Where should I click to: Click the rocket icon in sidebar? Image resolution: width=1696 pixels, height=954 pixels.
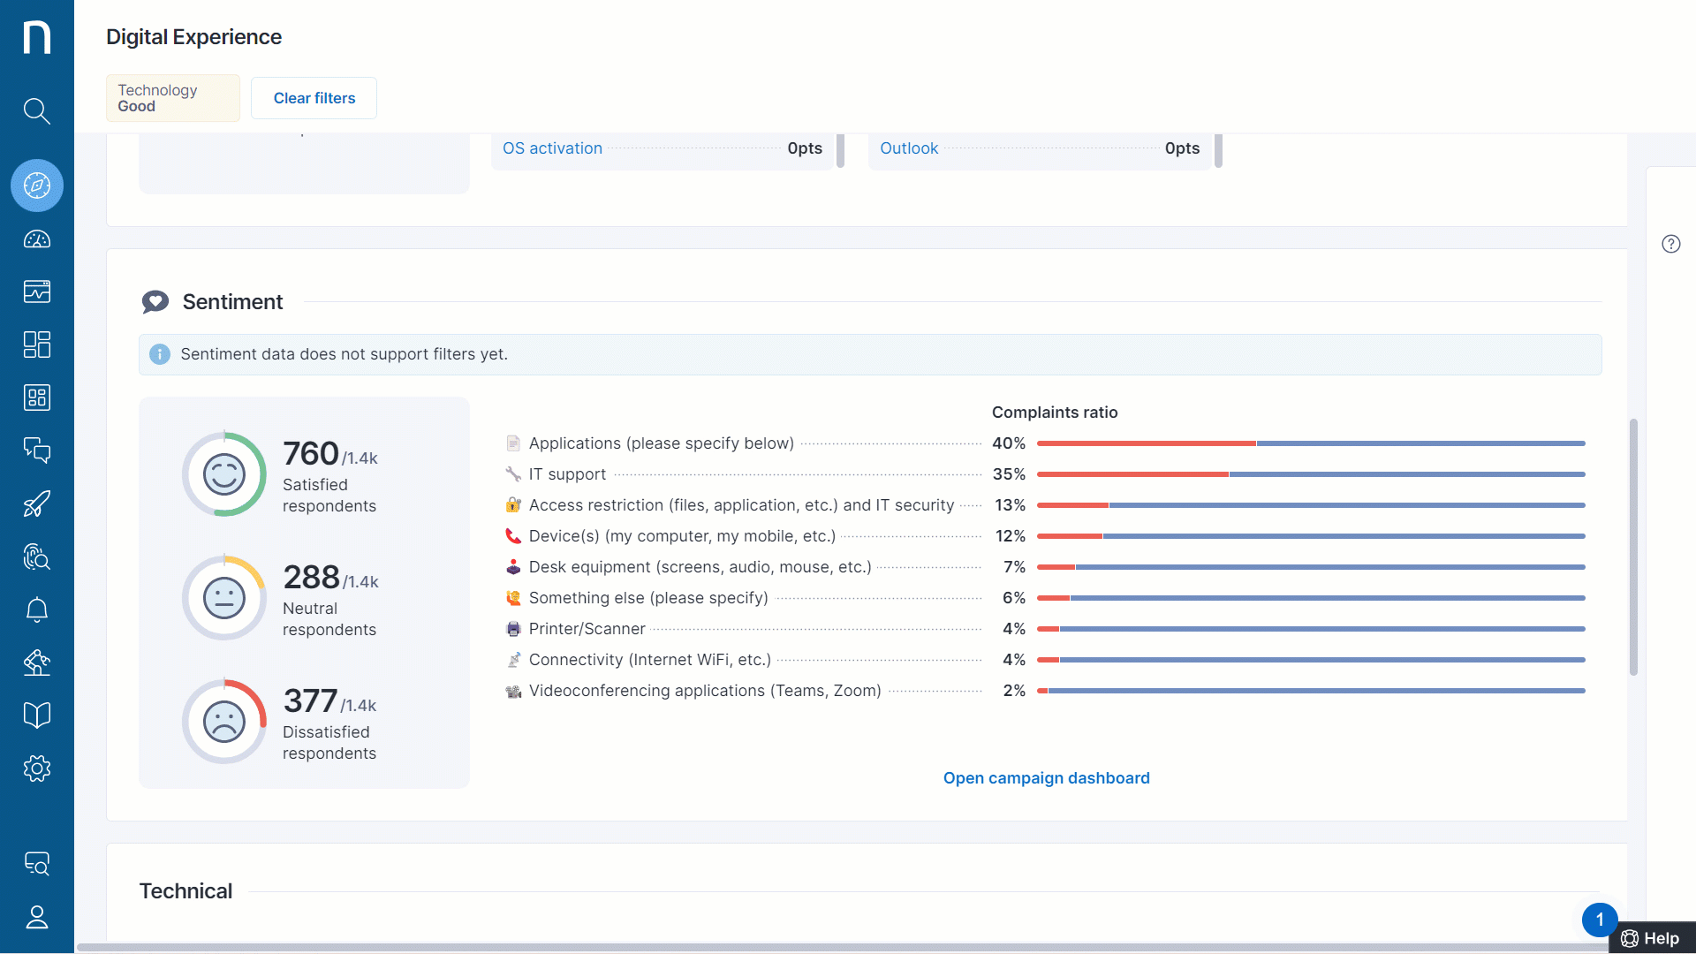36,503
